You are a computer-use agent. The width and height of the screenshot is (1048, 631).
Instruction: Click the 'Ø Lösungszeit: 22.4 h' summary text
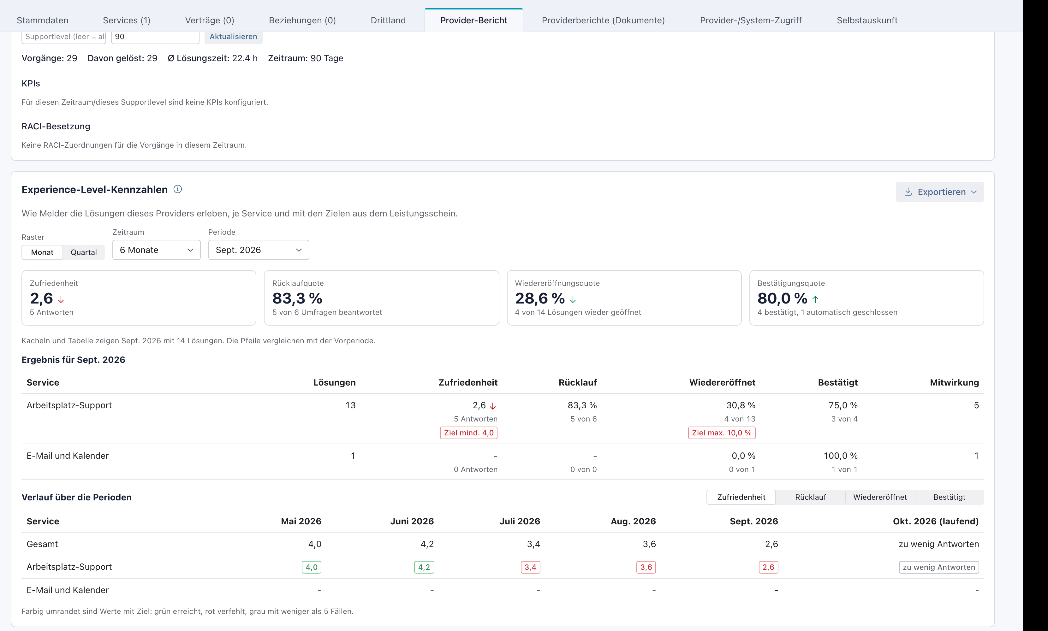coord(212,58)
